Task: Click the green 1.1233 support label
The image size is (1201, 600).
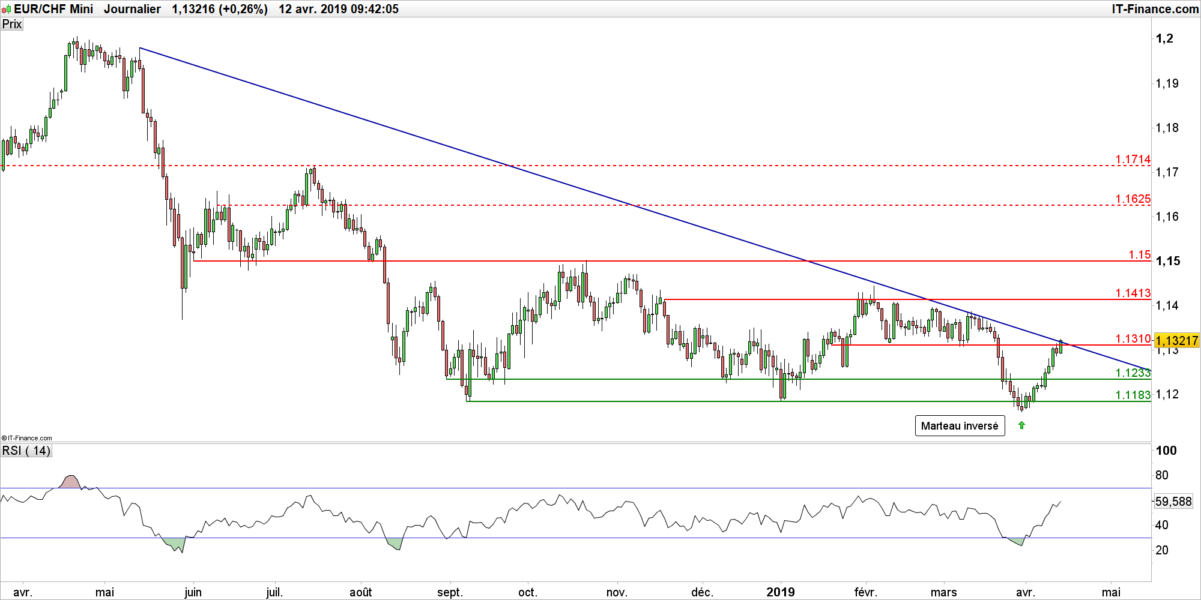Action: (1133, 373)
